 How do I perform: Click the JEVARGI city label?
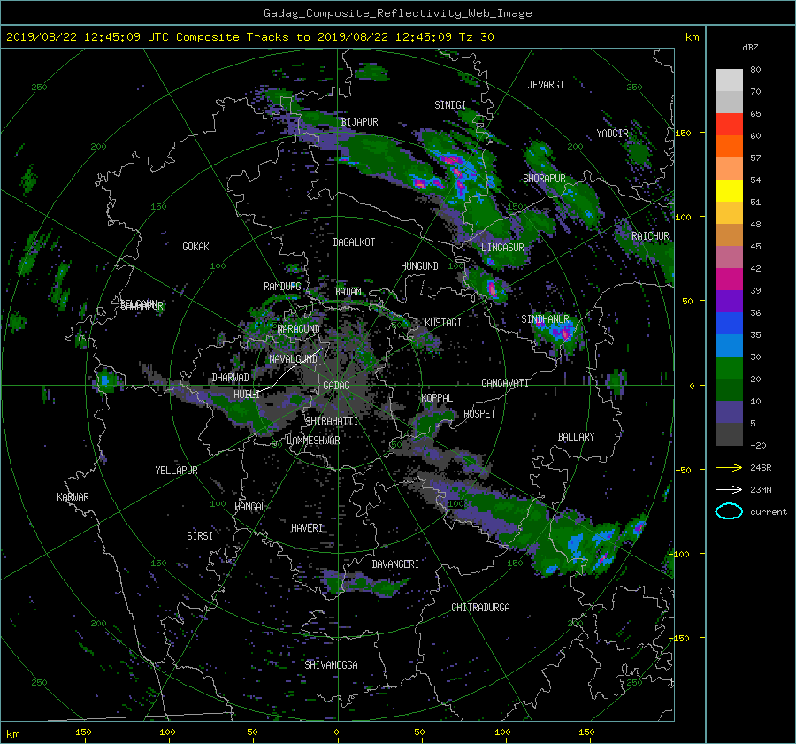(546, 85)
